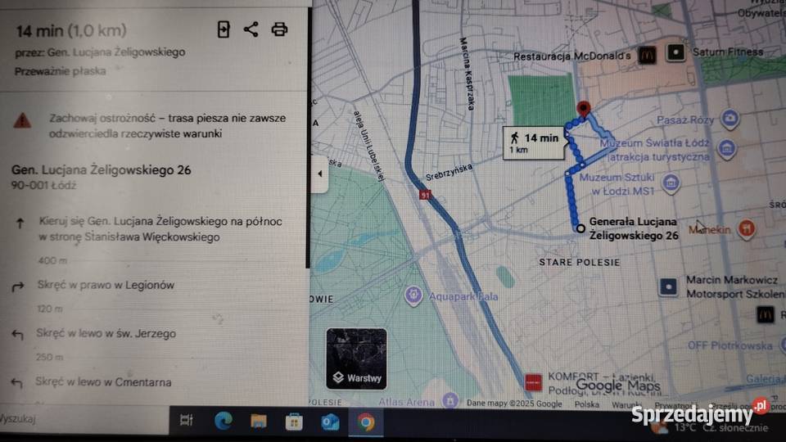Open Manekin restaurant marker

[x=747, y=229]
